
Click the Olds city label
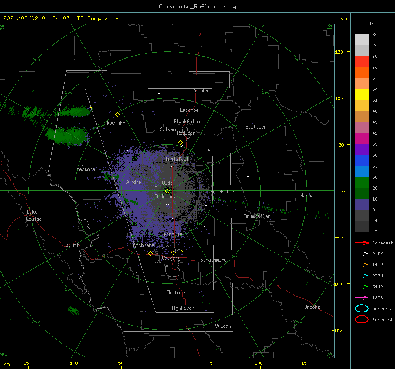pyautogui.click(x=167, y=183)
